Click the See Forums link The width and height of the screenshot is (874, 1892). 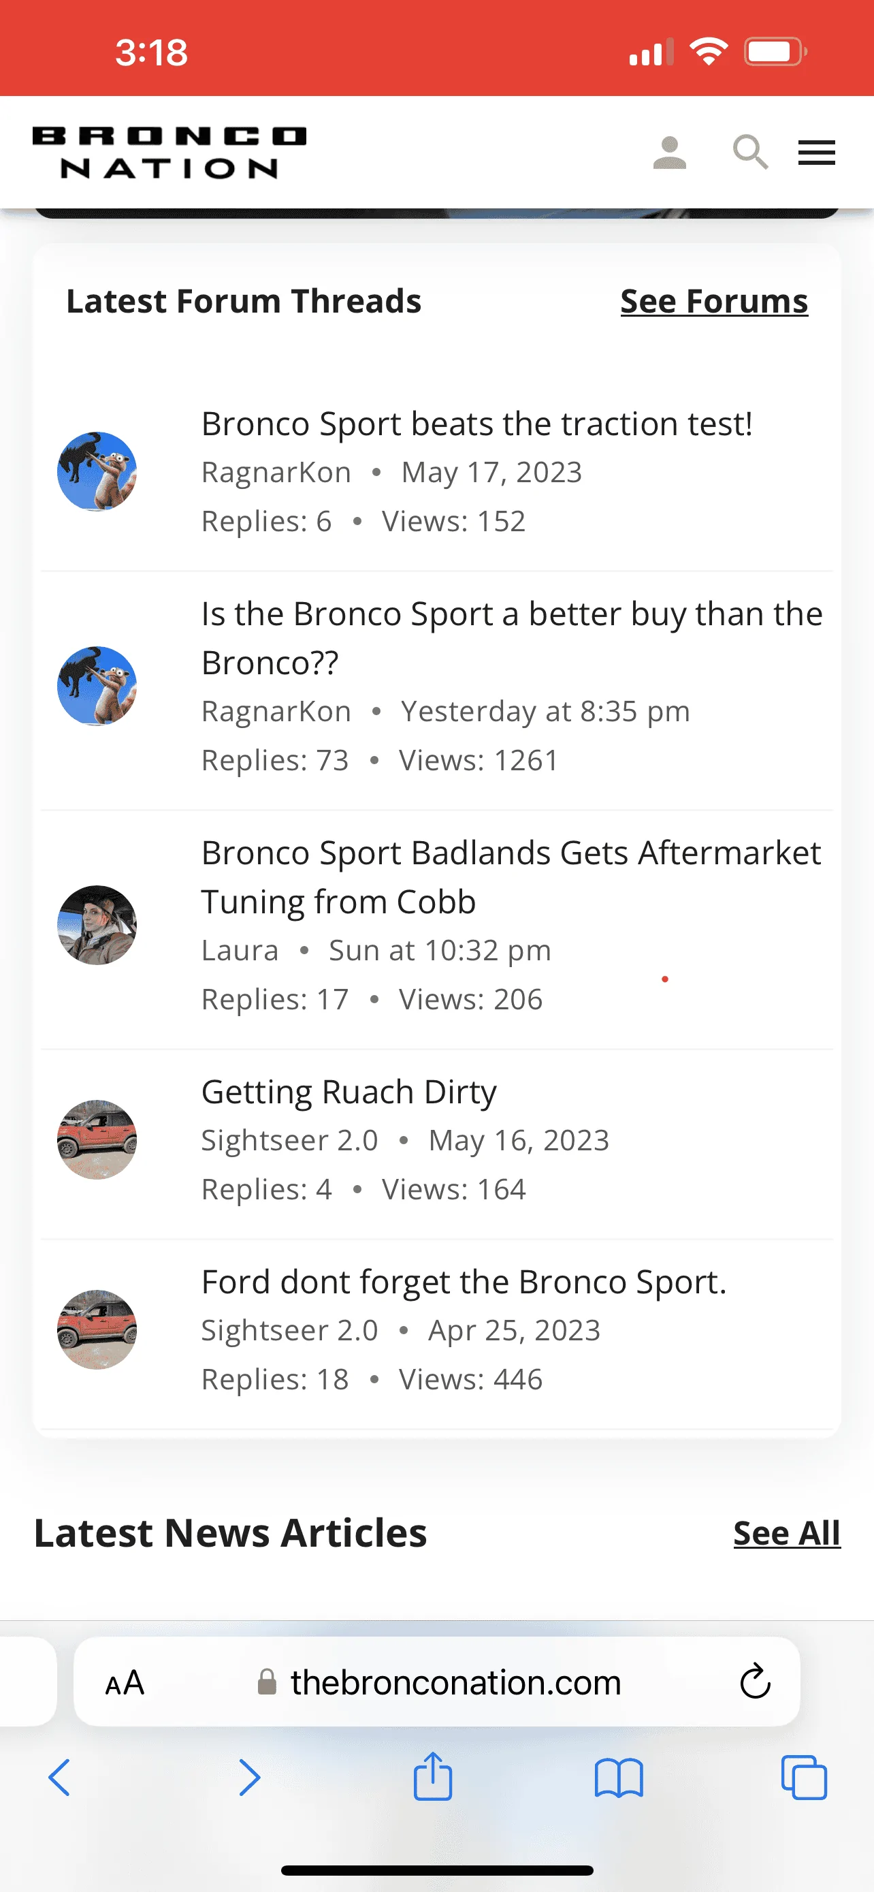pyautogui.click(x=713, y=301)
